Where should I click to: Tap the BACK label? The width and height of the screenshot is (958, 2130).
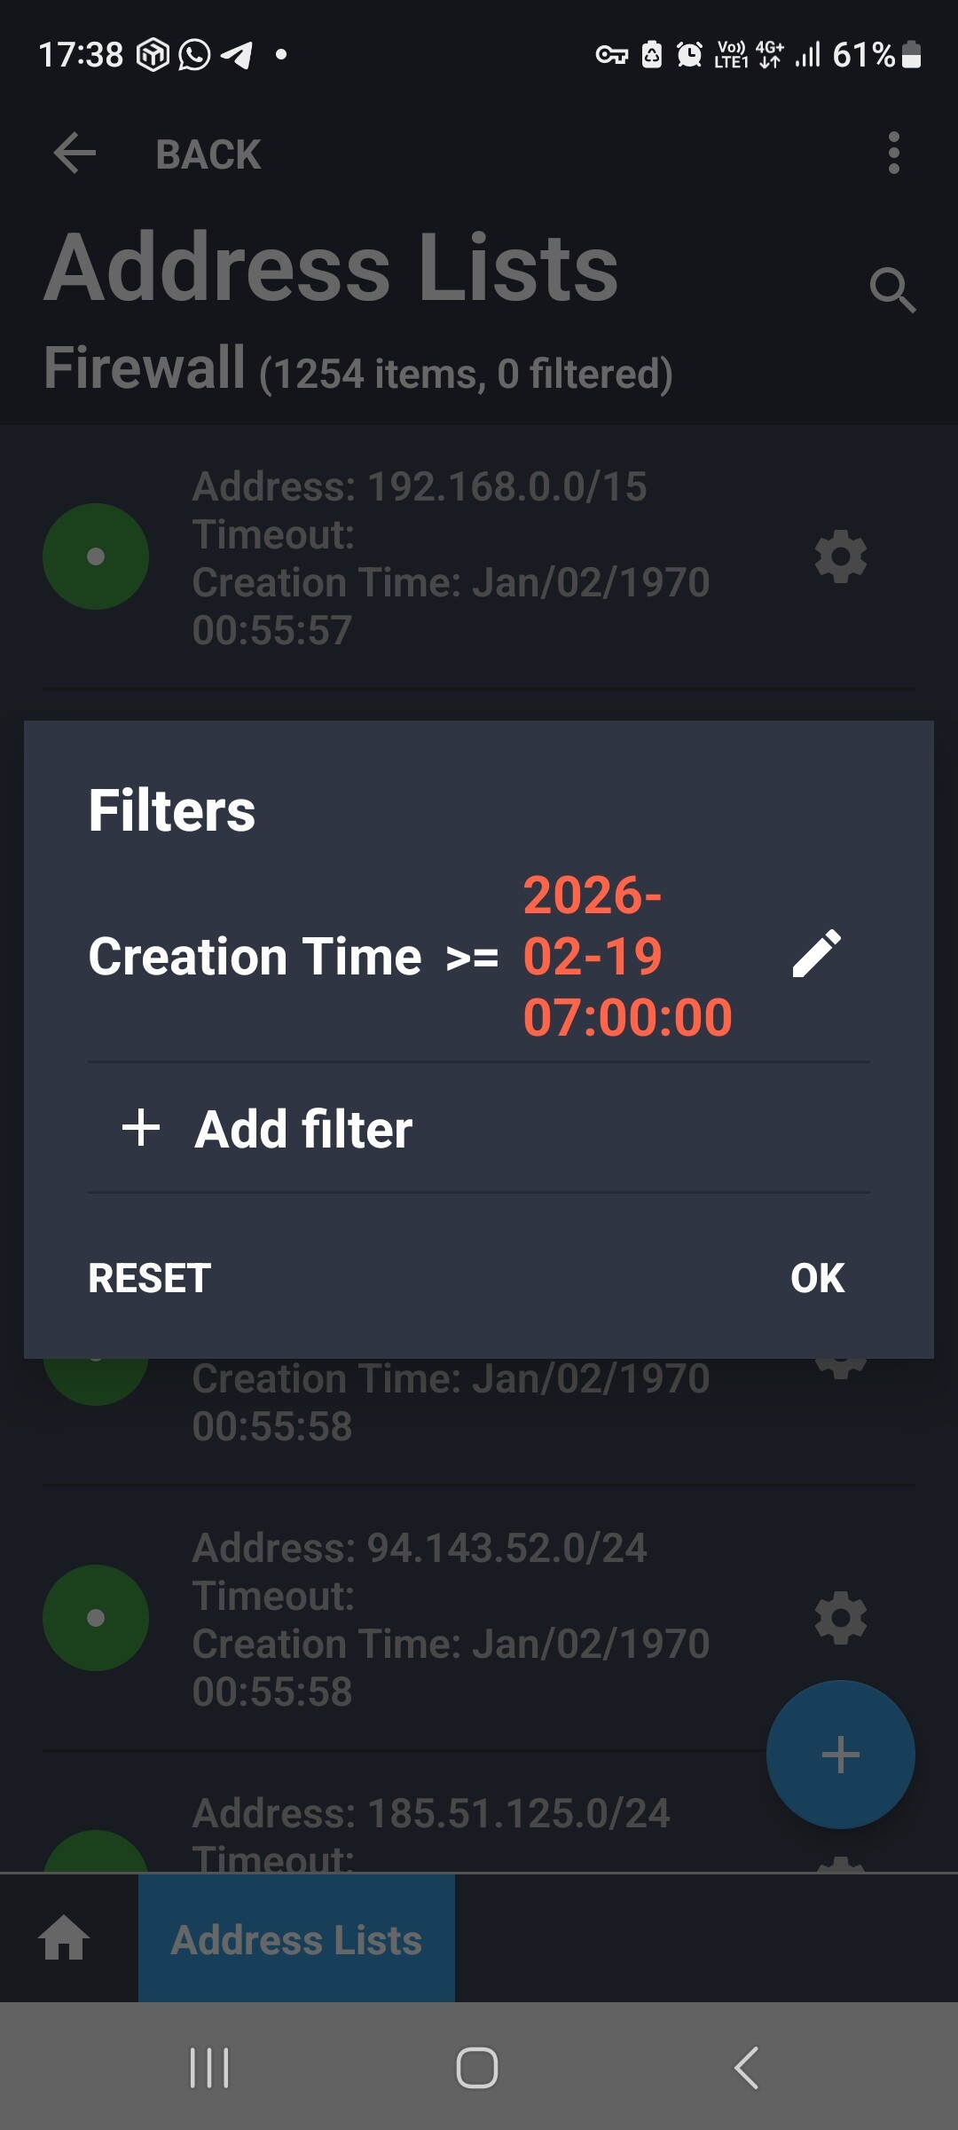coord(208,154)
